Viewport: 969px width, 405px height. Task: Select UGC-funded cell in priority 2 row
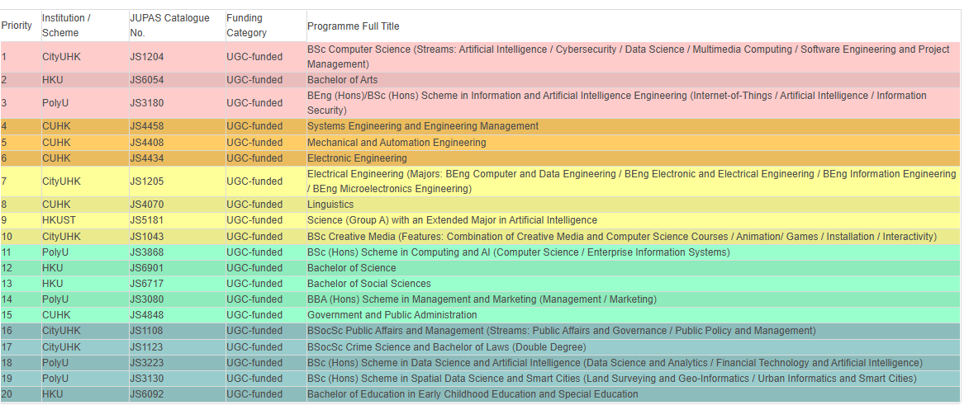pos(254,80)
